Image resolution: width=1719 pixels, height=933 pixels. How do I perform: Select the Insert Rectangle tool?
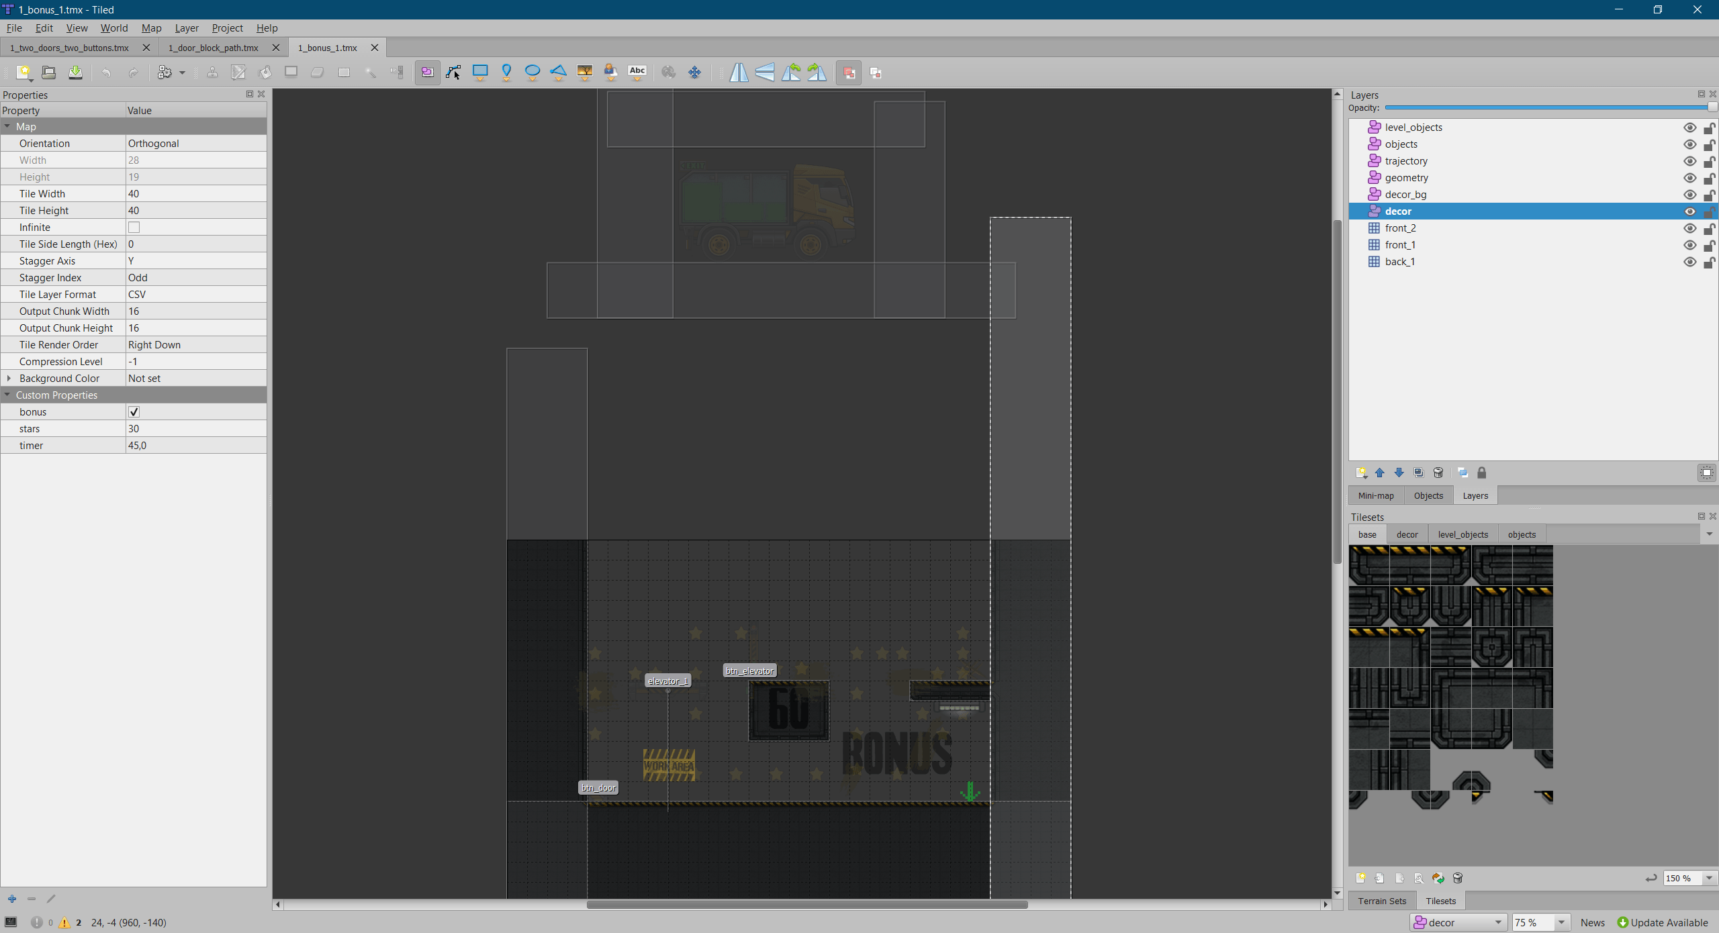(x=480, y=72)
